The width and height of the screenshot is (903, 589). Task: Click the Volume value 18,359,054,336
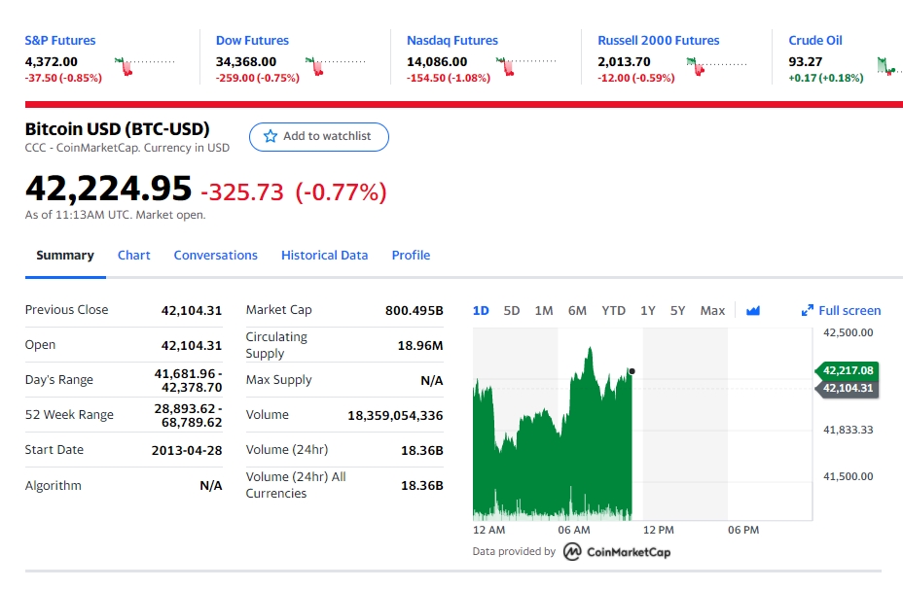click(395, 415)
